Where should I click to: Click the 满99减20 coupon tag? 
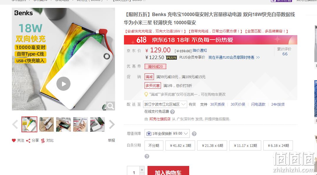point(155,66)
